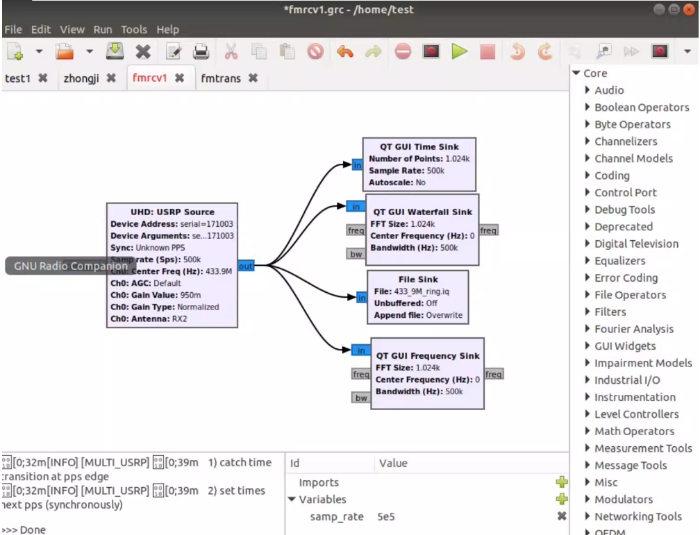The width and height of the screenshot is (700, 535).
Task: Click the Generate flow graph icon
Action: click(x=432, y=52)
